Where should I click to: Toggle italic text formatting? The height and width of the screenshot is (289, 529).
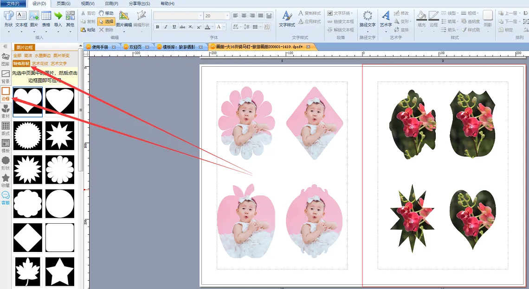point(166,27)
